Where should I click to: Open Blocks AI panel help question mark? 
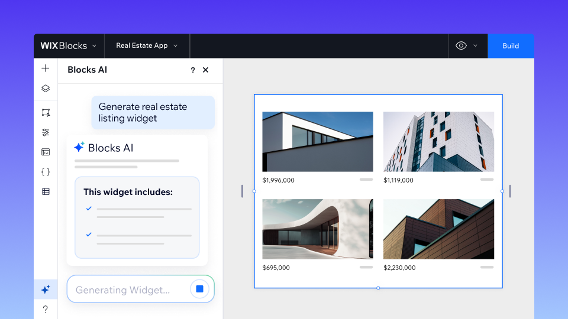193,70
